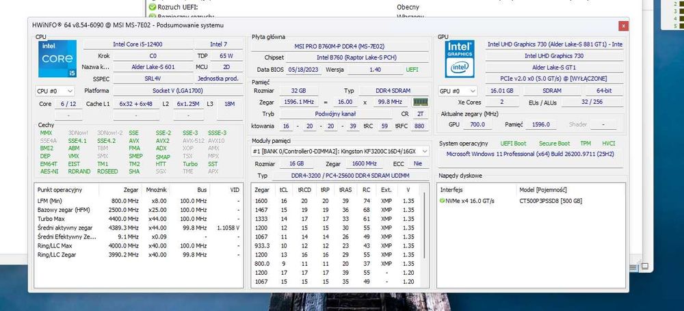The height and width of the screenshot is (311, 684).
Task: Click the Model [Pojemność] column header
Action: coord(542,190)
